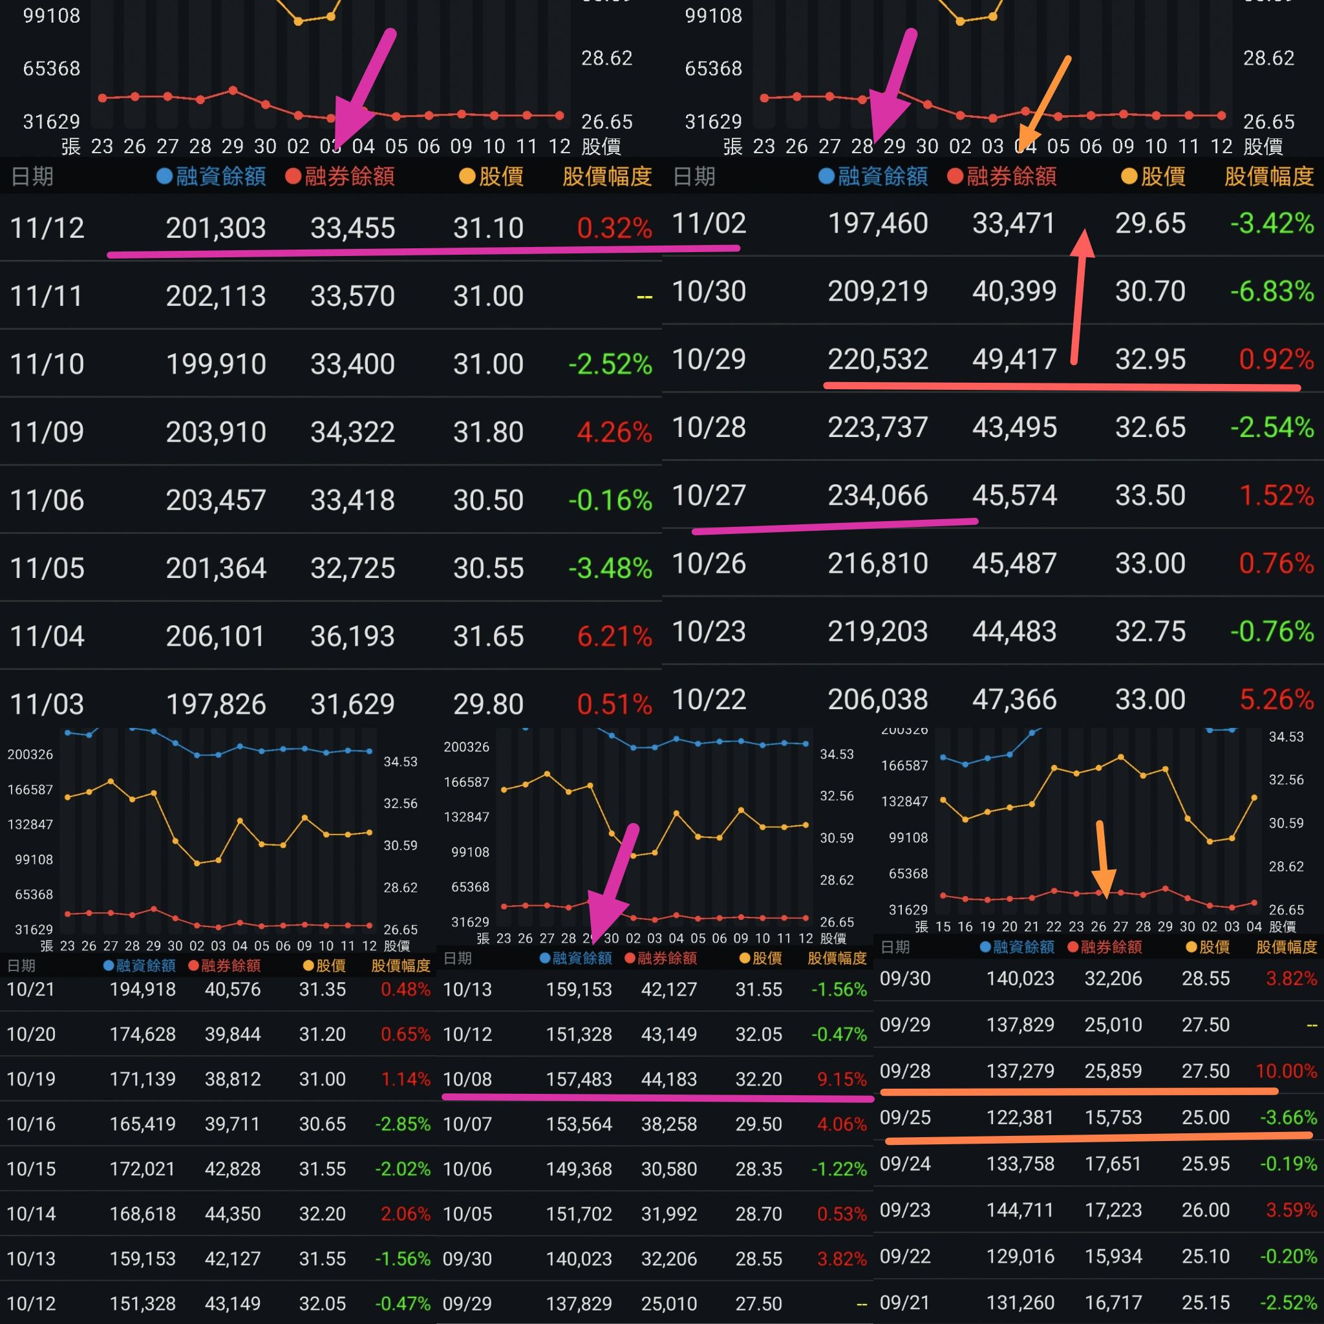
Task: Click blue 融資餘額 legend dot above 11/02 row
Action: (x=826, y=176)
